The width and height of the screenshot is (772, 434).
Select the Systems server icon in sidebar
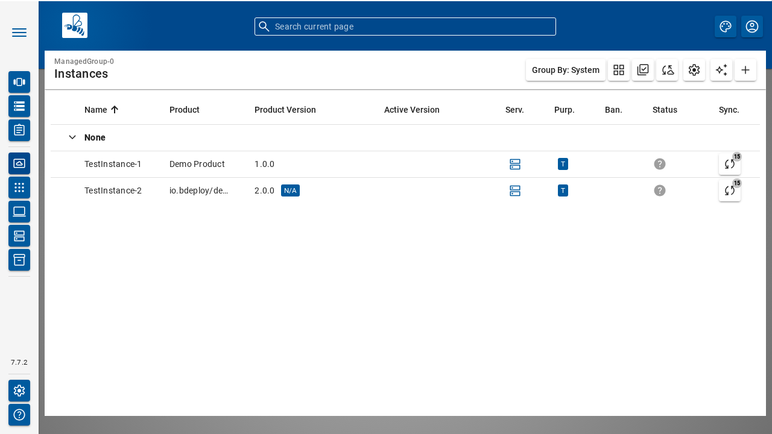(19, 236)
